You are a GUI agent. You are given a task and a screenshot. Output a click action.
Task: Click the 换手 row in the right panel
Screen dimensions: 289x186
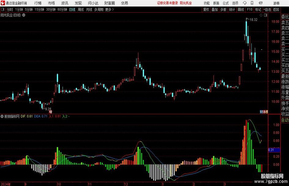coord(285,103)
